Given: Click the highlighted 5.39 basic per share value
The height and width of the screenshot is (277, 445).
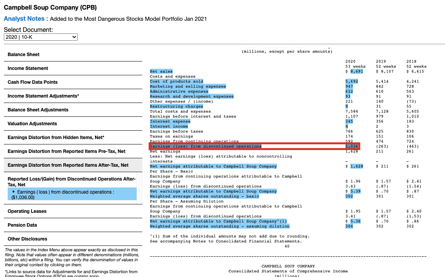Looking at the screenshot, I should pos(355,191).
